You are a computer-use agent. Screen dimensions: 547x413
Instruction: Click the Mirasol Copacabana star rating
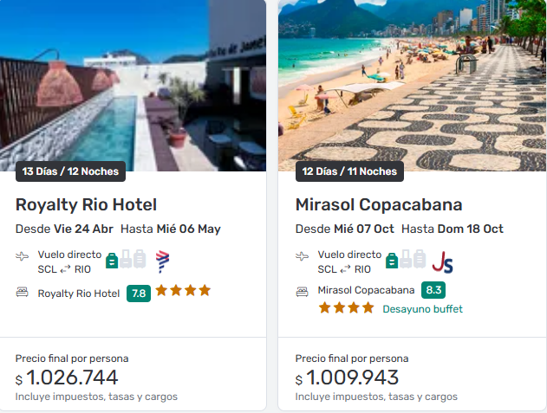pyautogui.click(x=346, y=308)
